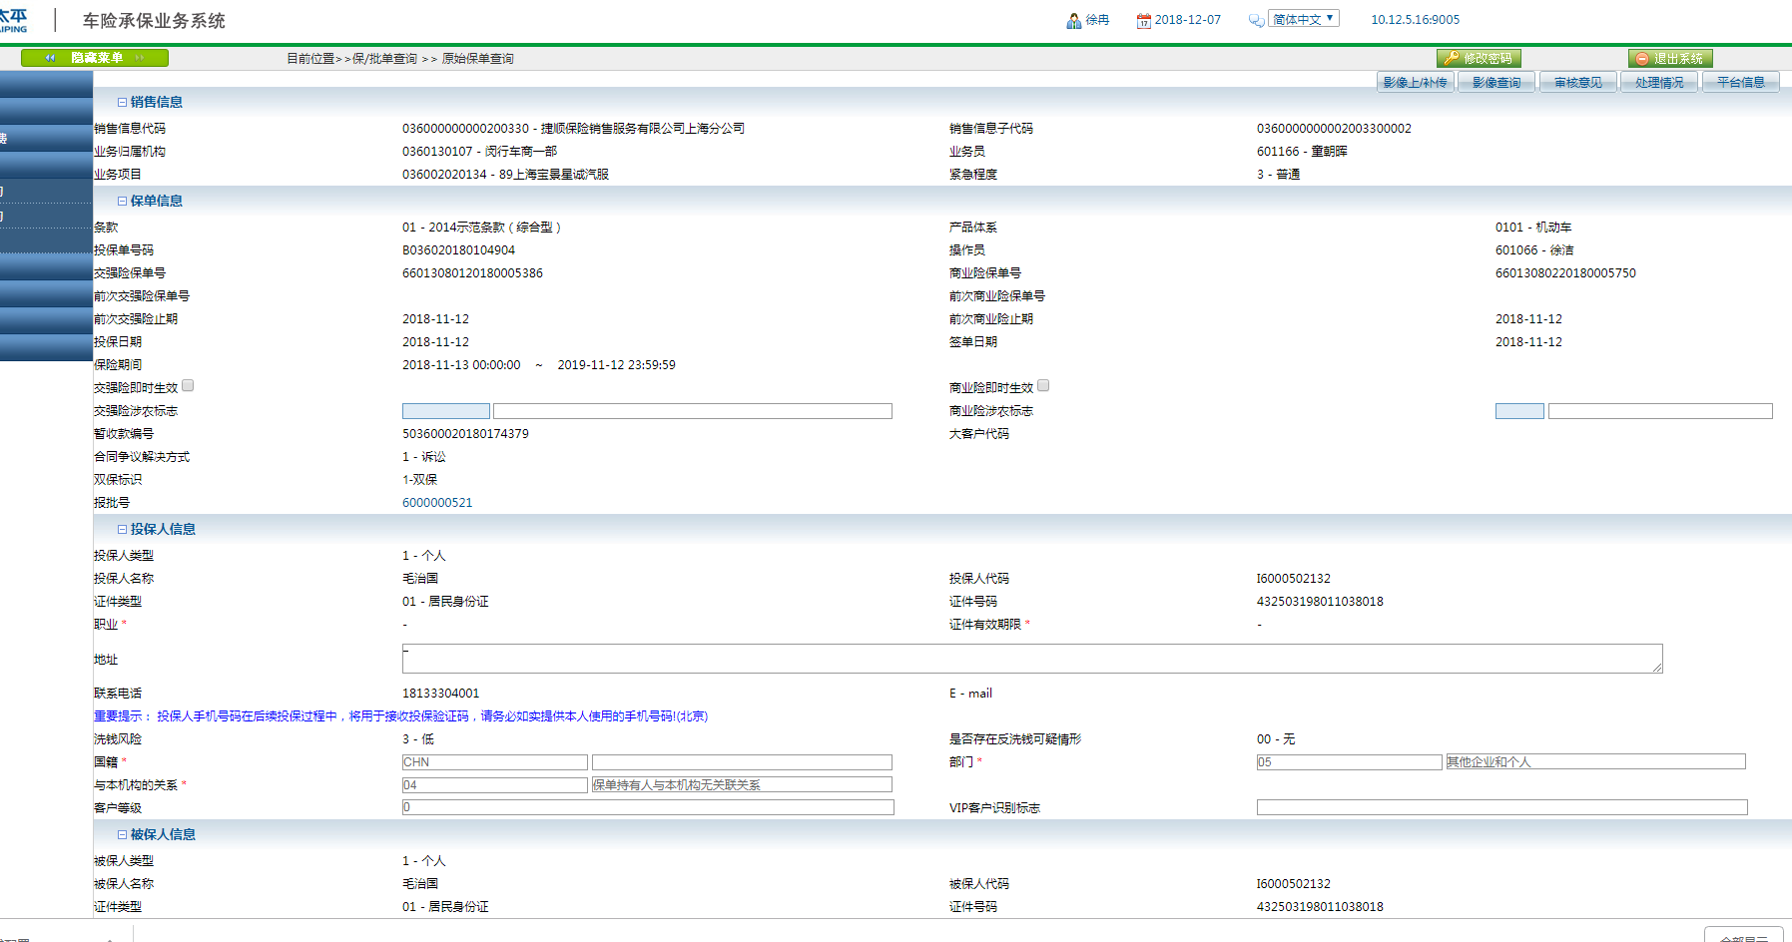Image resolution: width=1792 pixels, height=942 pixels.
Task: Open the 审核意见 tab
Action: tap(1577, 82)
